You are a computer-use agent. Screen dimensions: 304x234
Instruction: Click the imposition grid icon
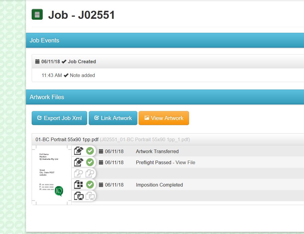[79, 185]
